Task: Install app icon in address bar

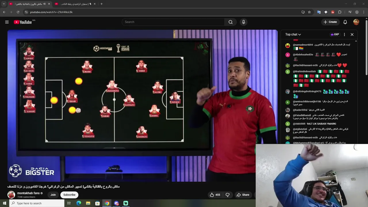Action: point(303,12)
